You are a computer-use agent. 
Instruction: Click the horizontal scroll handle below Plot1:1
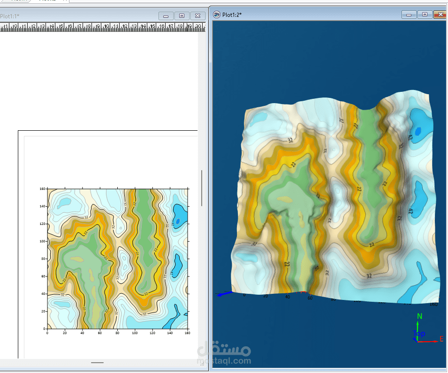pos(98,363)
